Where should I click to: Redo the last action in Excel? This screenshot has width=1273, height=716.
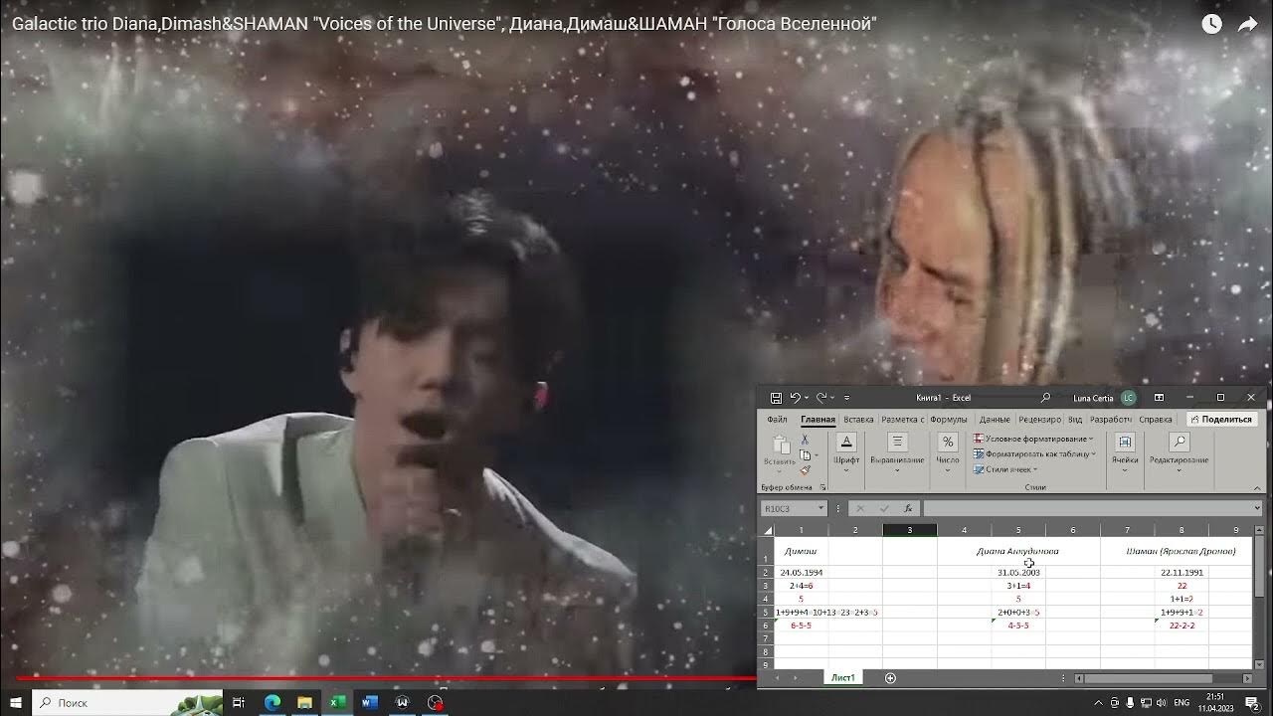[820, 398]
